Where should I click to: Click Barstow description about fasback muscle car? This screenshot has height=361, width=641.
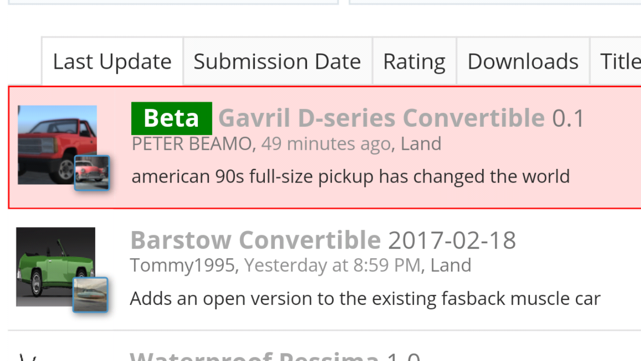[365, 299]
